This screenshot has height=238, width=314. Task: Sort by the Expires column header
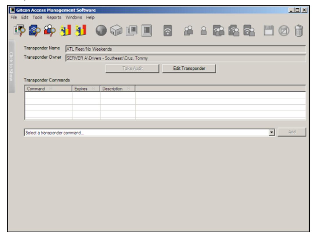tap(86, 89)
